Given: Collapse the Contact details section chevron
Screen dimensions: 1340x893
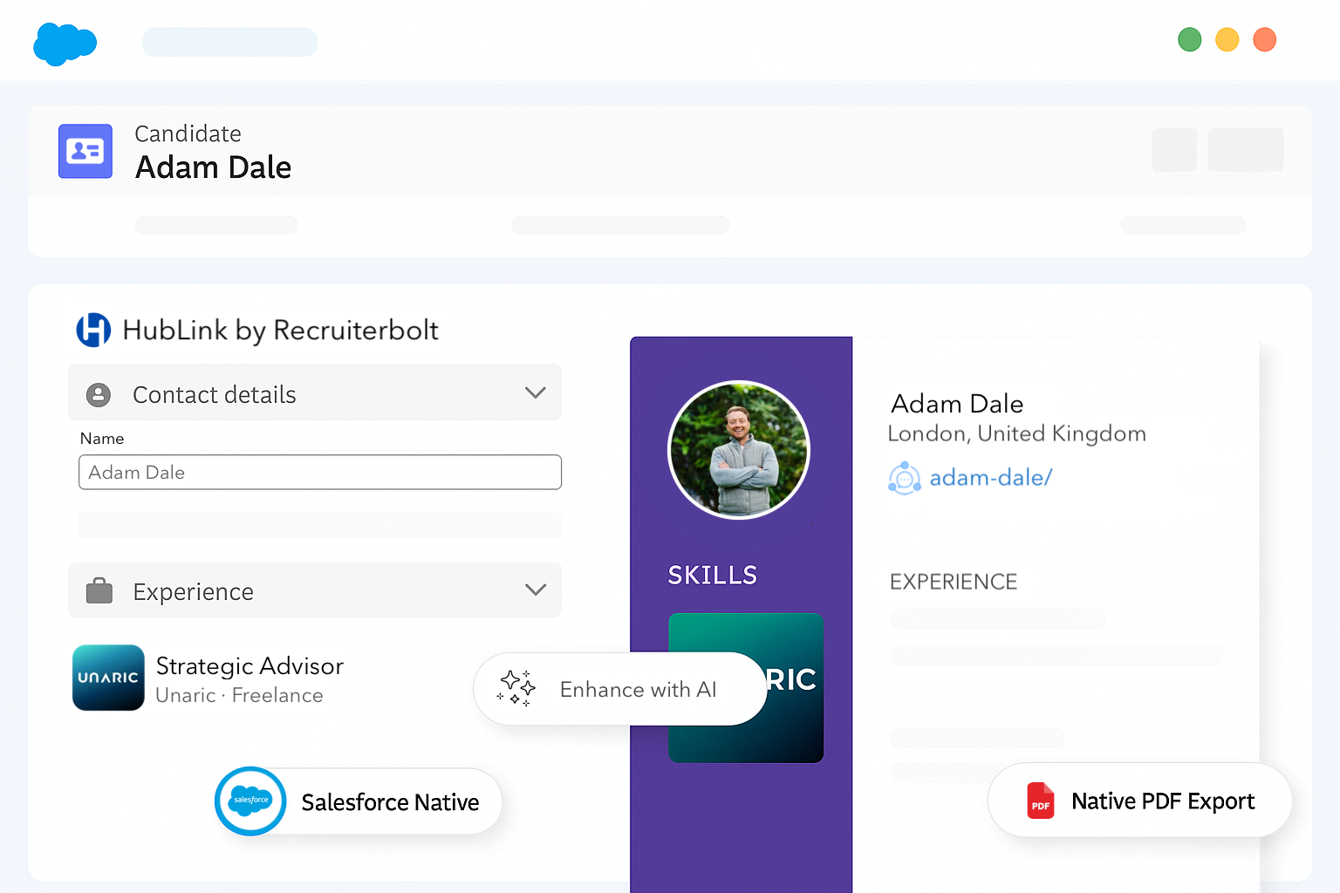Looking at the screenshot, I should point(536,393).
